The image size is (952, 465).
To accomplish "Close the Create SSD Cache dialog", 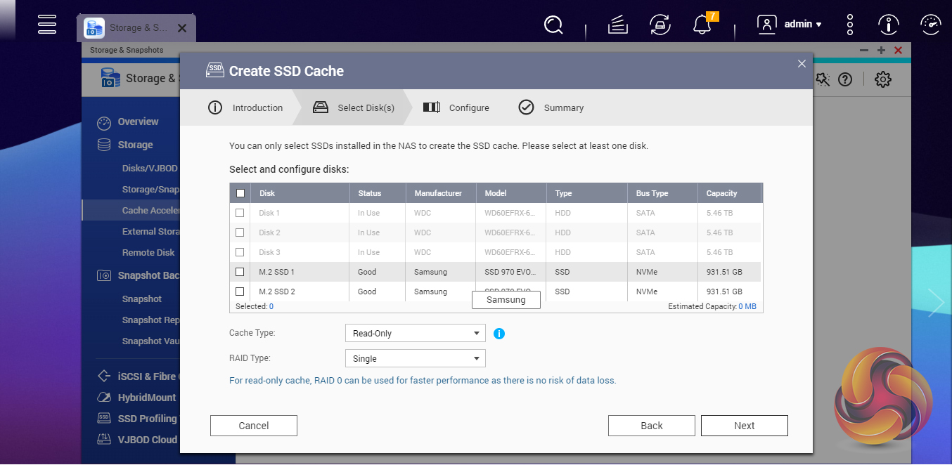I will [x=801, y=64].
